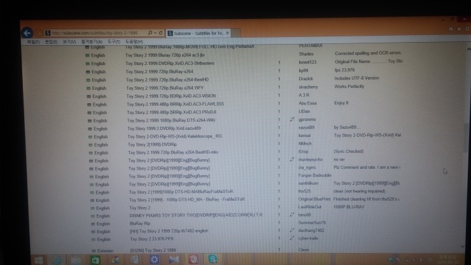Open the 480p.BRRip.XviD.AC3-FLAWL3SS subtitle
This screenshot has height=265, width=471.
pyautogui.click(x=176, y=104)
